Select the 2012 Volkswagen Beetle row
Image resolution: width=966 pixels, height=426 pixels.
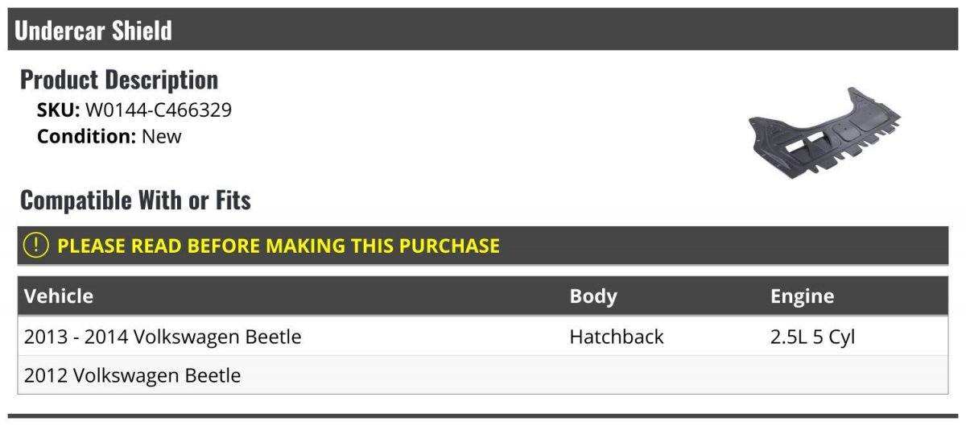click(483, 375)
